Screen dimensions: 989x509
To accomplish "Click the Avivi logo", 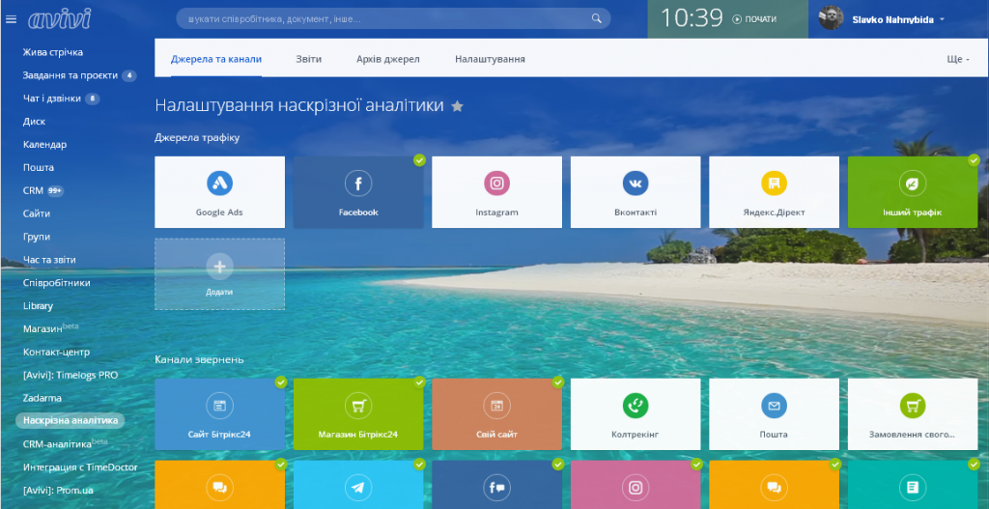I will pyautogui.click(x=59, y=19).
